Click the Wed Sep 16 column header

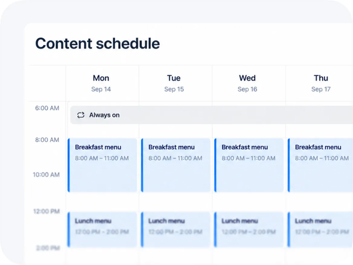pos(247,83)
